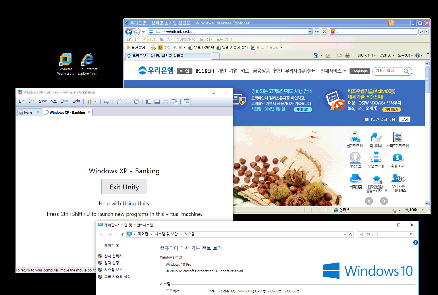This screenshot has height=295, width=438.
Task: Click the Woori Bank search magnifier icon
Action: (x=406, y=71)
